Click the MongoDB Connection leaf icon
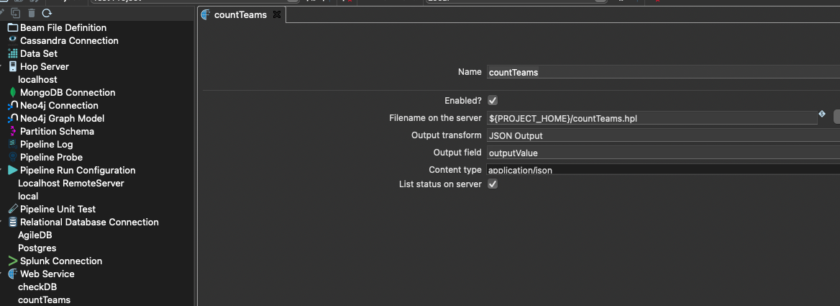840x306 pixels. 13,92
